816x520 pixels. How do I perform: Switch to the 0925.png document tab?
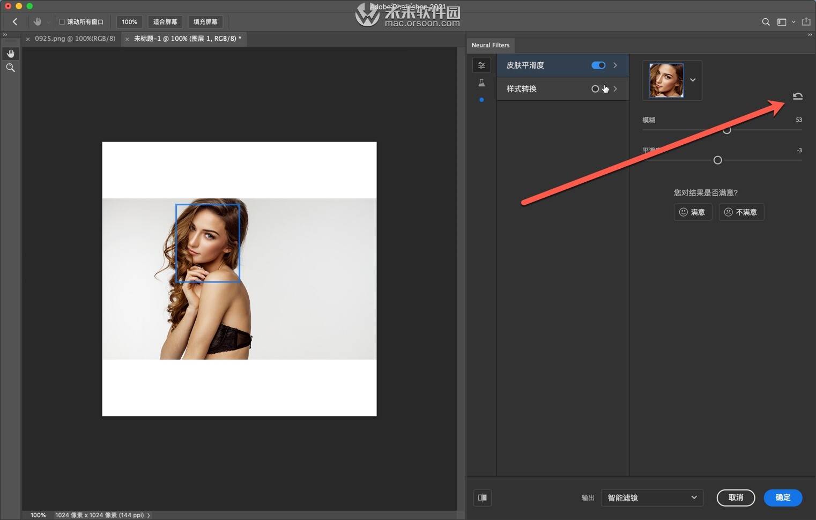click(x=75, y=39)
